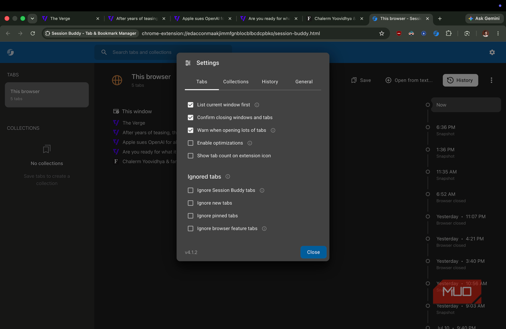The image size is (506, 329).
Task: Select This browser in the sidebar
Action: tap(47, 95)
